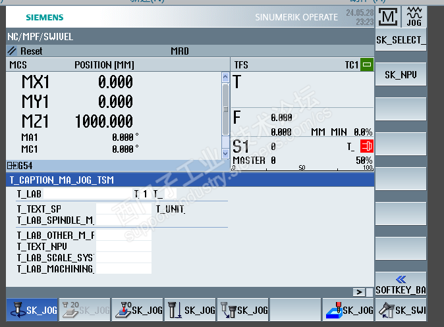This screenshot has width=444, height=327.
Task: Click the third empty vertical softkey
Action: tap(401, 179)
